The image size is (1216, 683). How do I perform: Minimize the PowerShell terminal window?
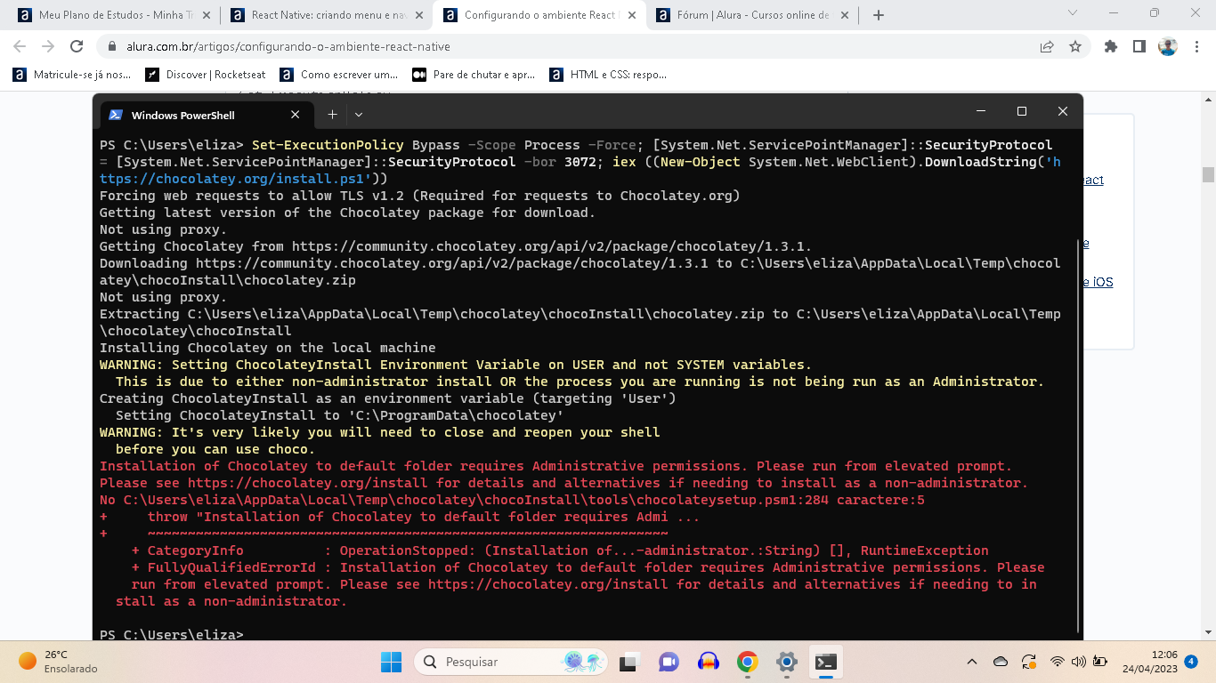click(x=981, y=111)
